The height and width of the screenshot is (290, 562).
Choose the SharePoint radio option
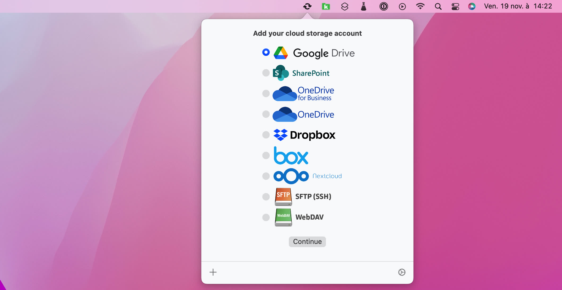pyautogui.click(x=266, y=73)
